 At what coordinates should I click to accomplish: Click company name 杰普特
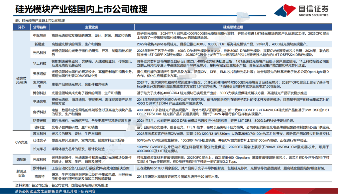pyautogui.click(x=40, y=176)
